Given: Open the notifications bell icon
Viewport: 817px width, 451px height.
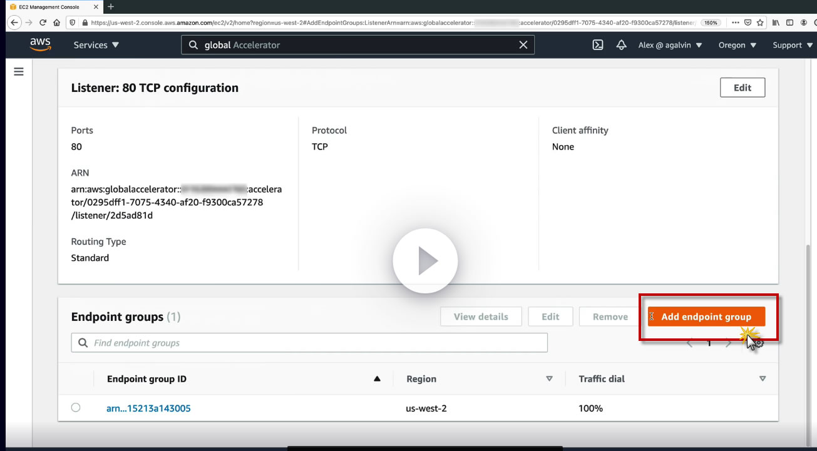Looking at the screenshot, I should point(621,45).
